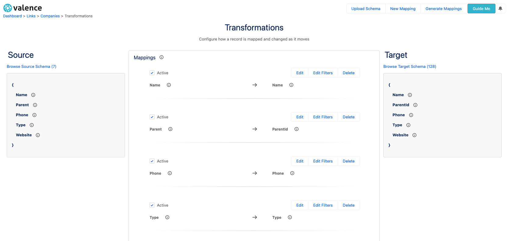
Task: Start the Guide Me tour
Action: [481, 9]
